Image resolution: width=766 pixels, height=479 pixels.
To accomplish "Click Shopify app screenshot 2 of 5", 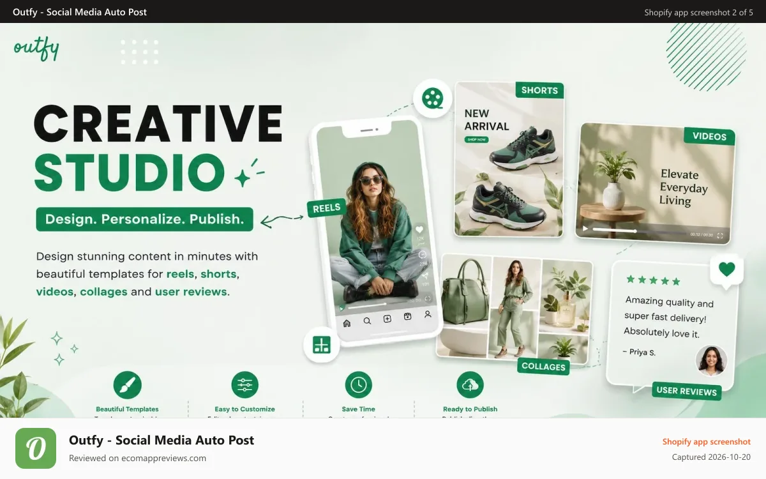I will click(x=698, y=12).
